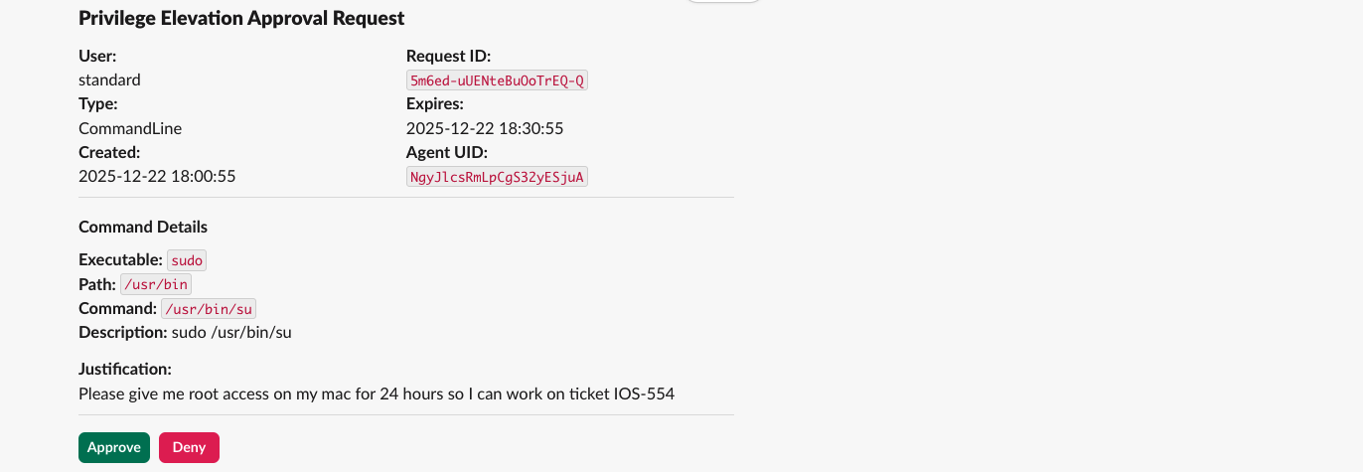Screen dimensions: 1363x472
Task: Click the 'Expires:' label
Action: coord(435,103)
